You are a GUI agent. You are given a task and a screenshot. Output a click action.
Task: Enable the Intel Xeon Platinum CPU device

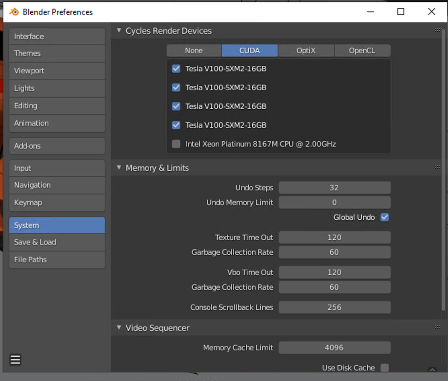[x=176, y=144]
